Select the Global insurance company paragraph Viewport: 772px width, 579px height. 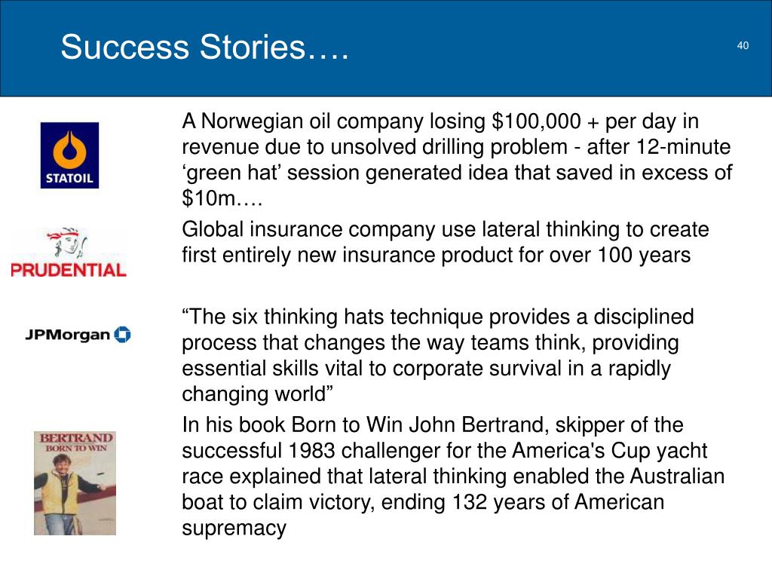pyautogui.click(x=445, y=242)
